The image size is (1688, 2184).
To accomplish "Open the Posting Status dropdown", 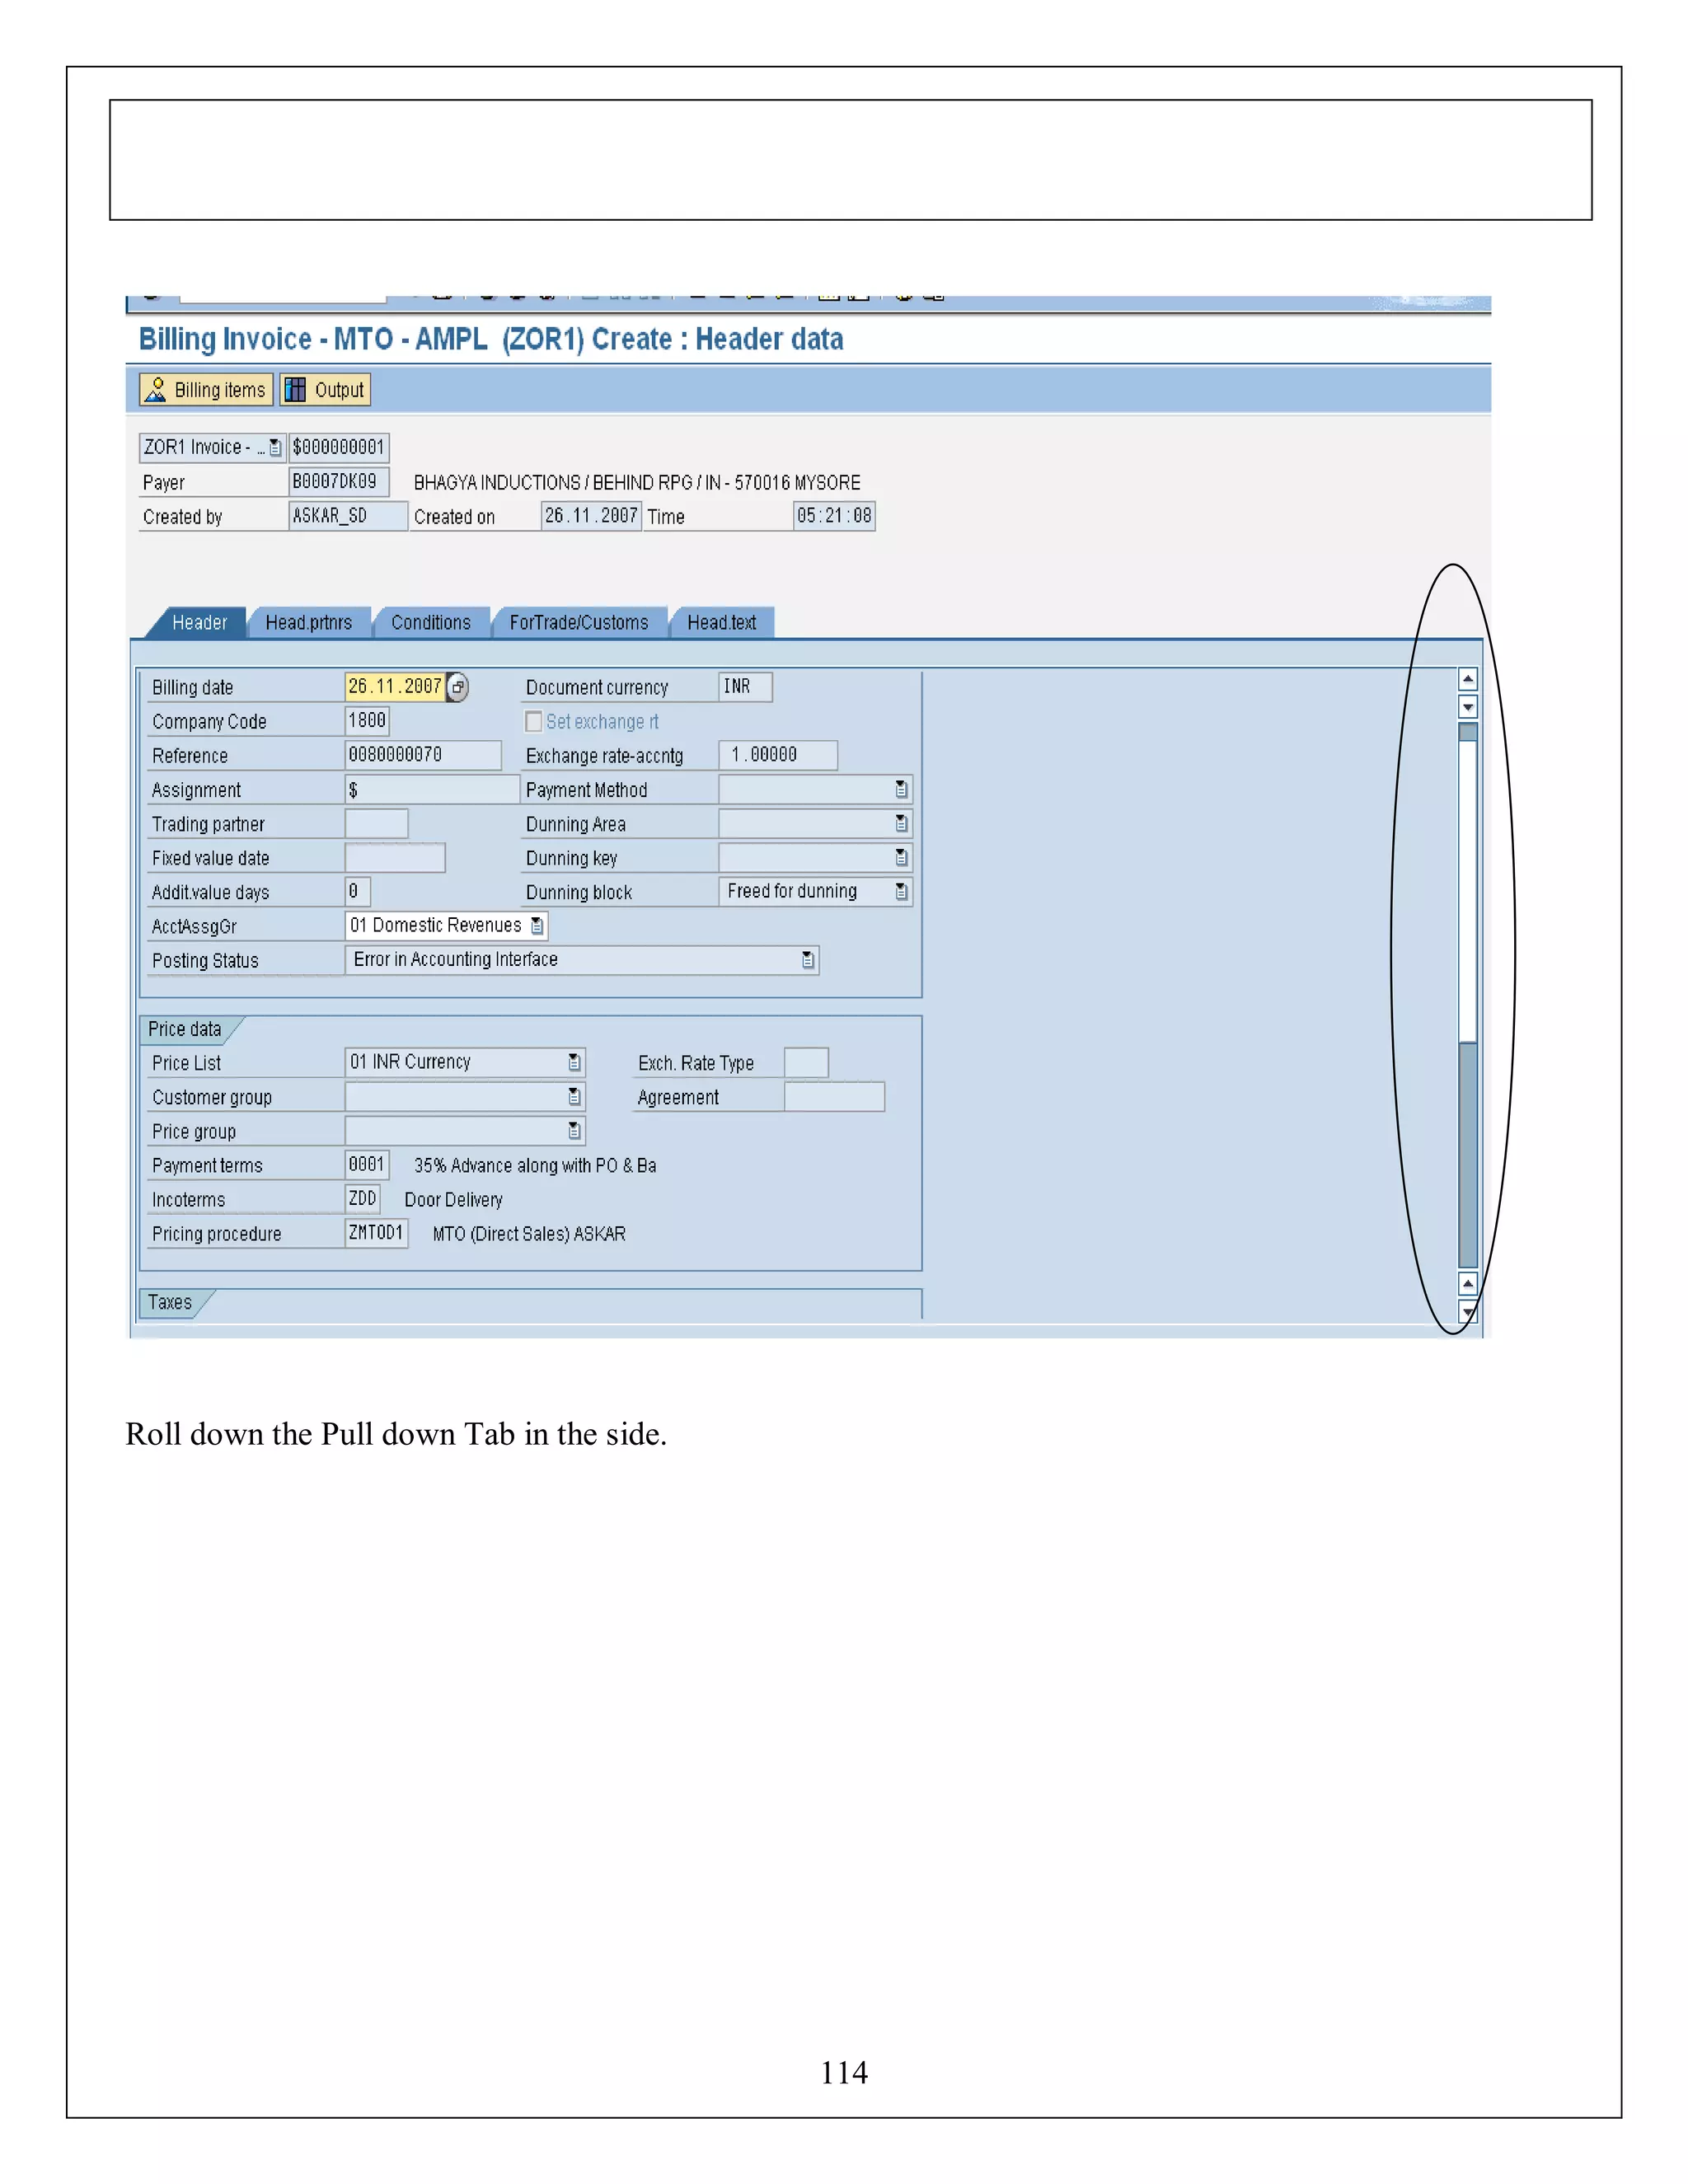I will coord(808,960).
